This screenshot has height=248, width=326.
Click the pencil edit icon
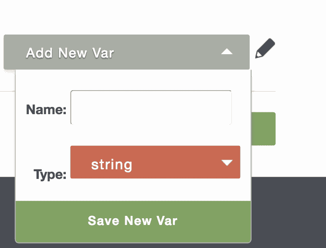[x=265, y=49]
